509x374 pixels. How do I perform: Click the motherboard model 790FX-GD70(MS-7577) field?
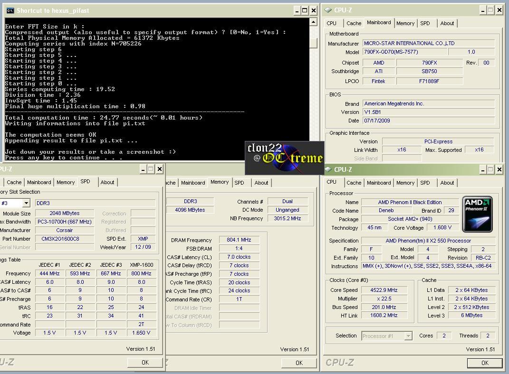click(404, 52)
